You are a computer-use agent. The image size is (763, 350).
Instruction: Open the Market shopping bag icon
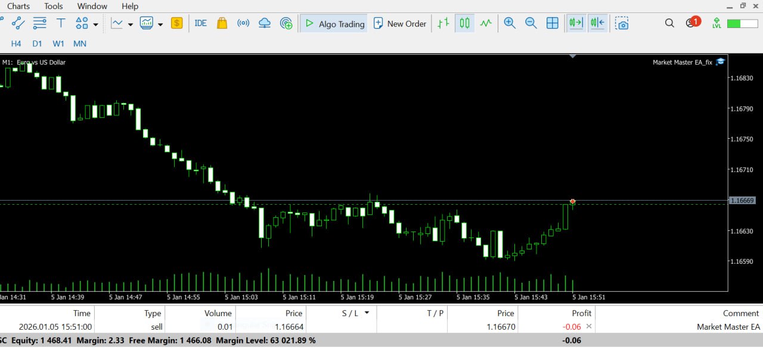pyautogui.click(x=222, y=23)
